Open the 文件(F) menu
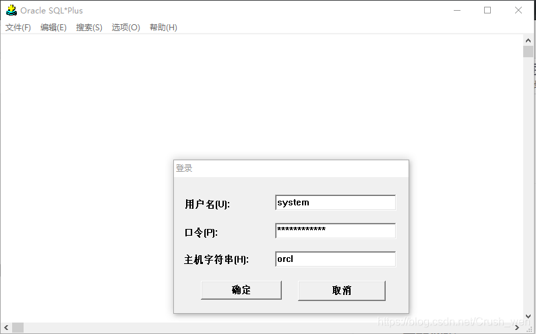Screen dimensions: 536x334 [18, 28]
